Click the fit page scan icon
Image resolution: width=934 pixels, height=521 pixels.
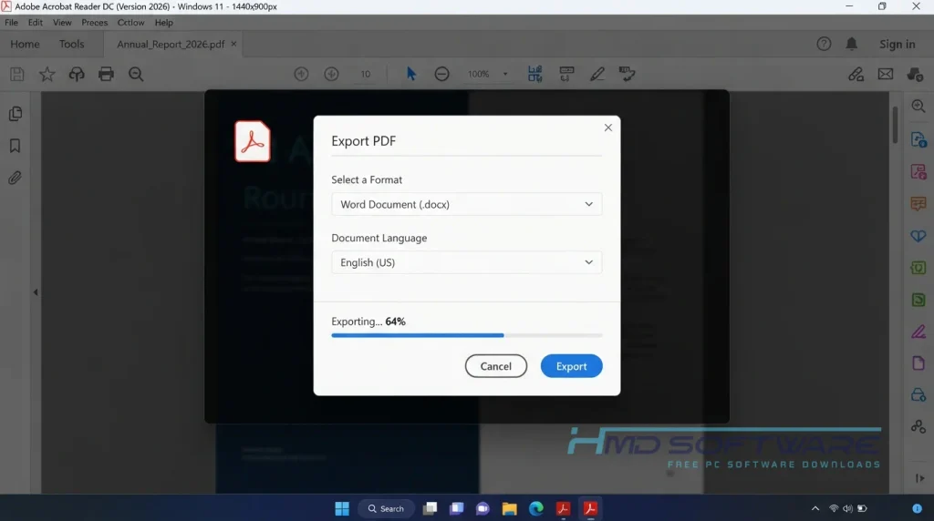point(534,74)
